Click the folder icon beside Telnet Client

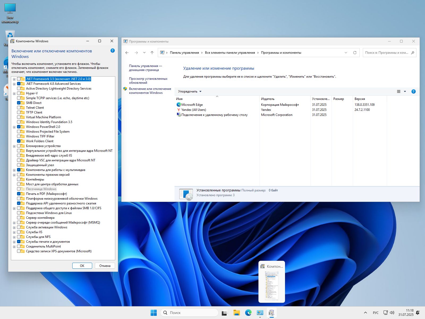click(23, 108)
